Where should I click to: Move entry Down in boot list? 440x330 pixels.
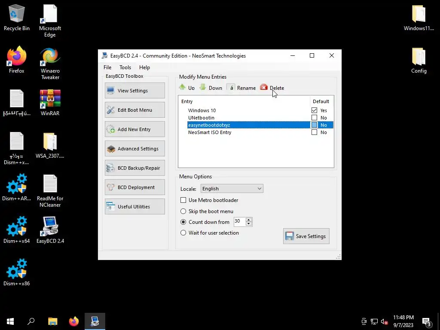click(211, 88)
